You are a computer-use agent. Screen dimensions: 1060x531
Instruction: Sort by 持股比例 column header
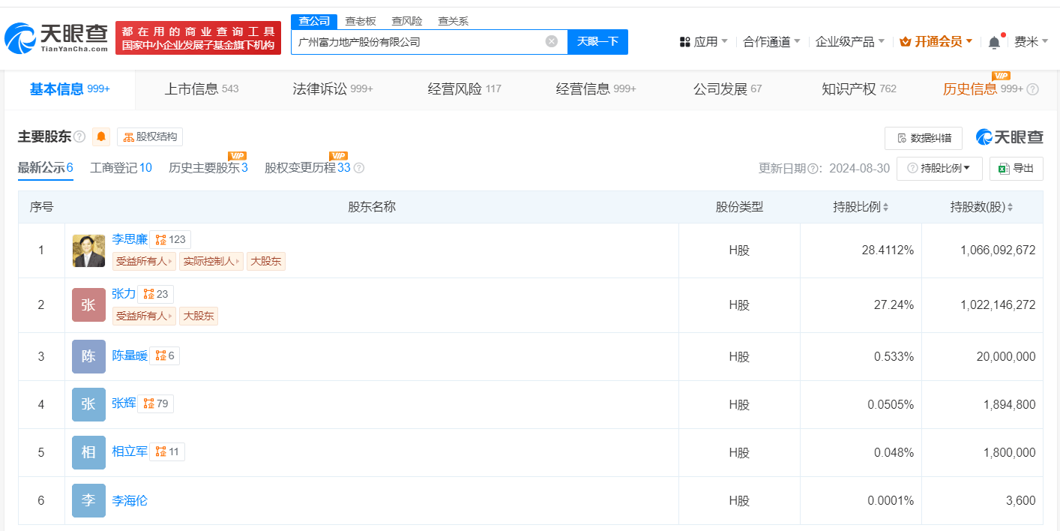pyautogui.click(x=861, y=207)
